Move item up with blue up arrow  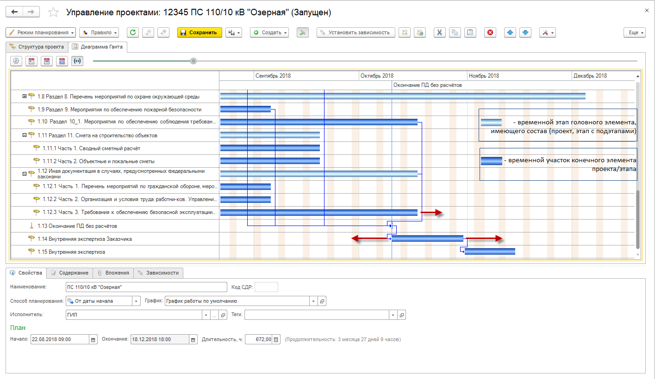pos(510,32)
